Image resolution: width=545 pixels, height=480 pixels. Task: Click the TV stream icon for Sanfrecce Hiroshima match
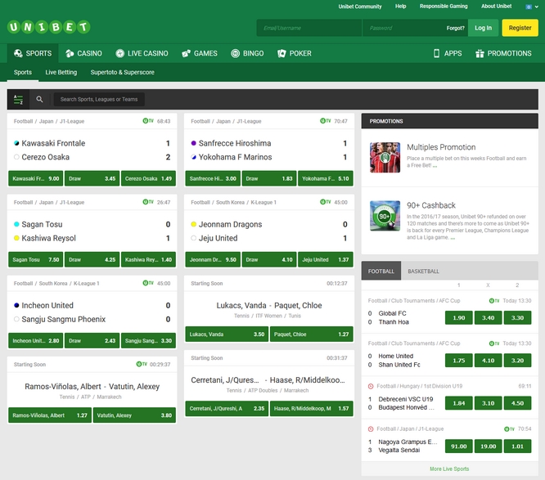(326, 121)
